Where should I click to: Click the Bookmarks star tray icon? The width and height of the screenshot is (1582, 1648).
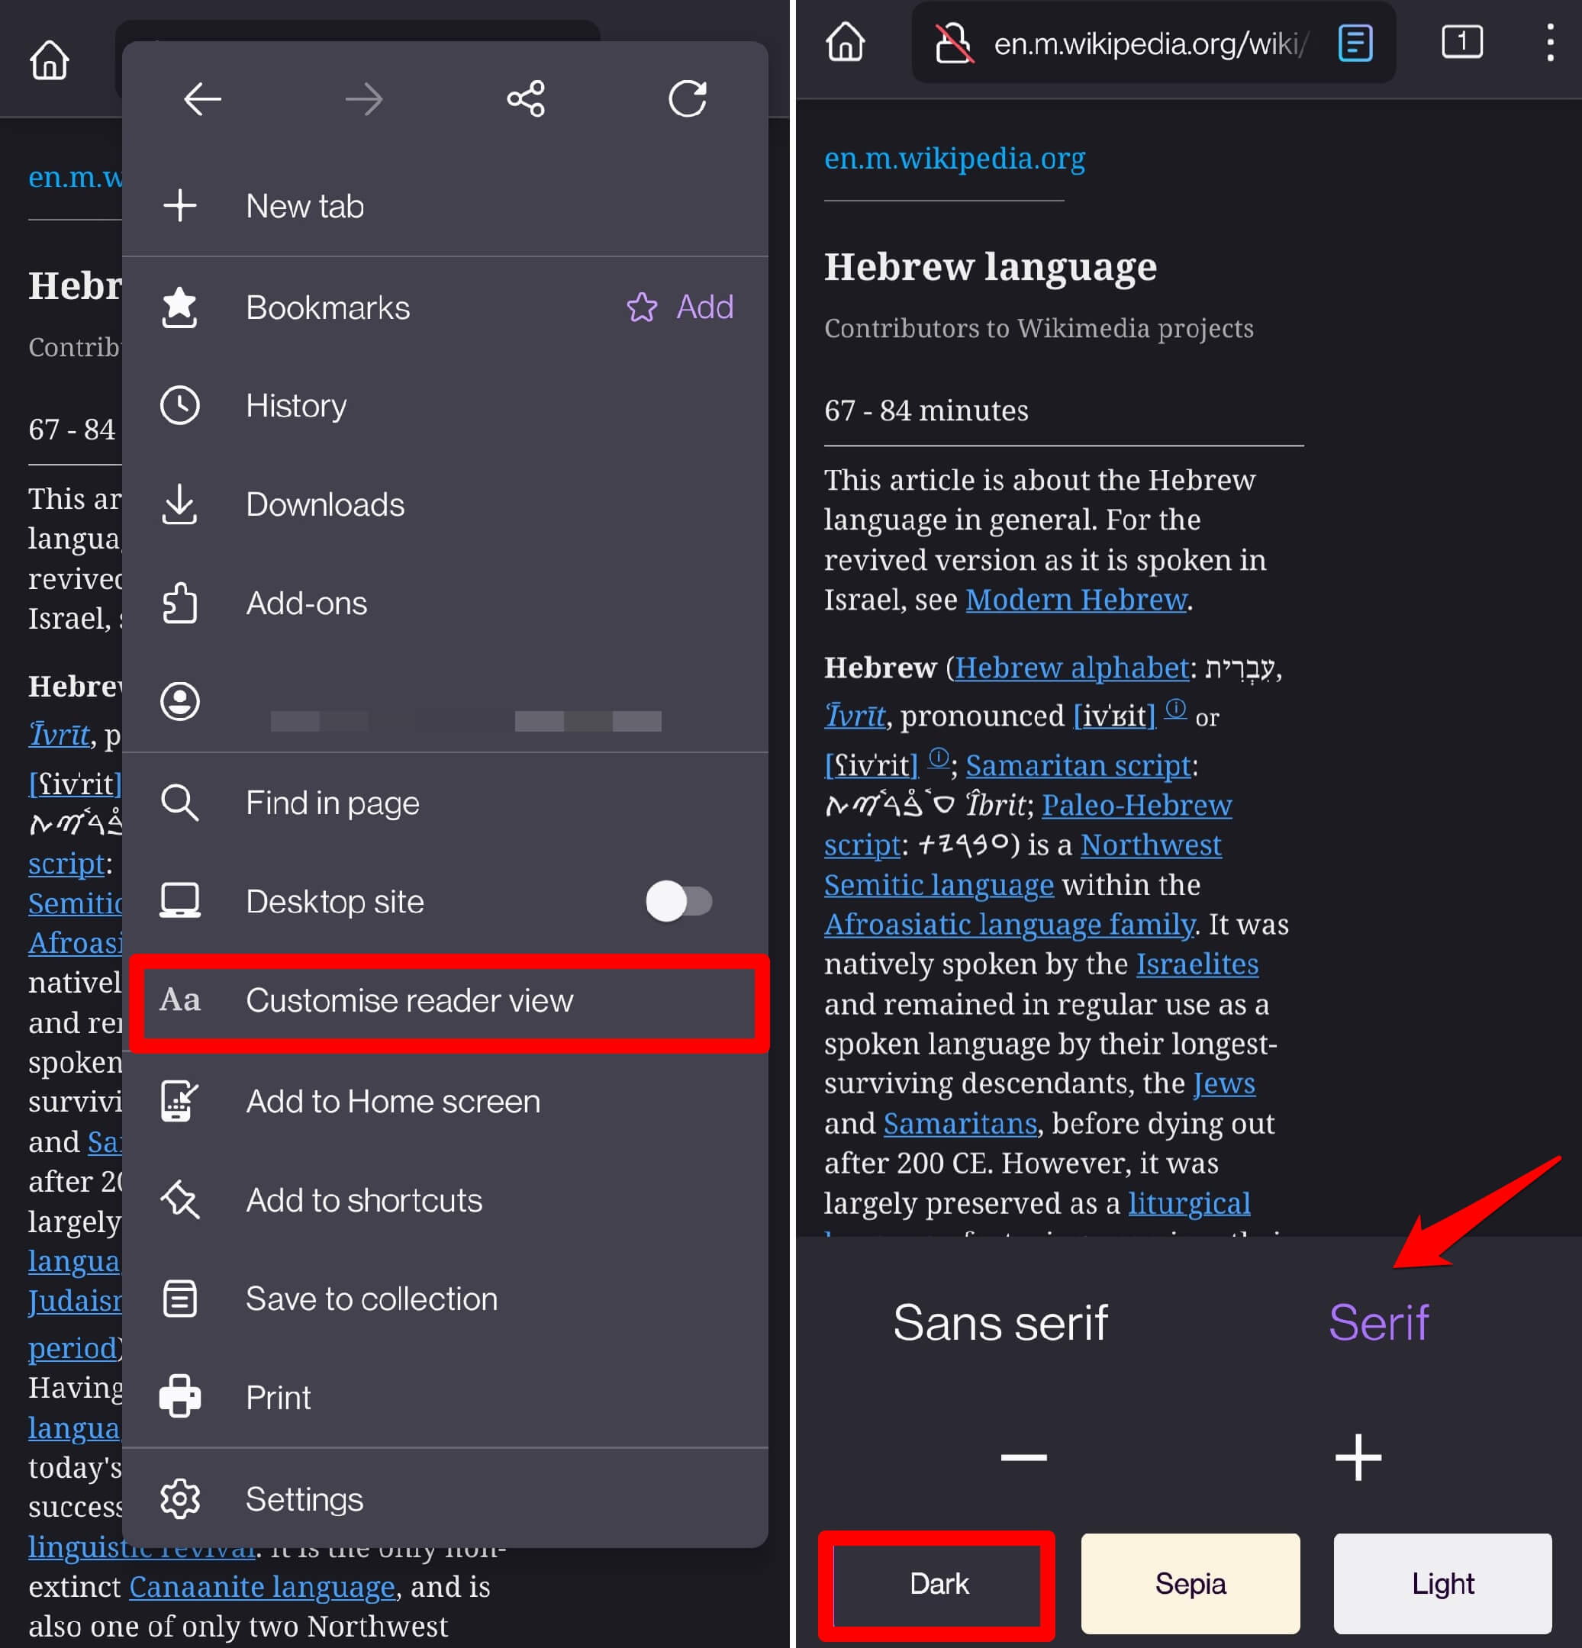[x=180, y=307]
